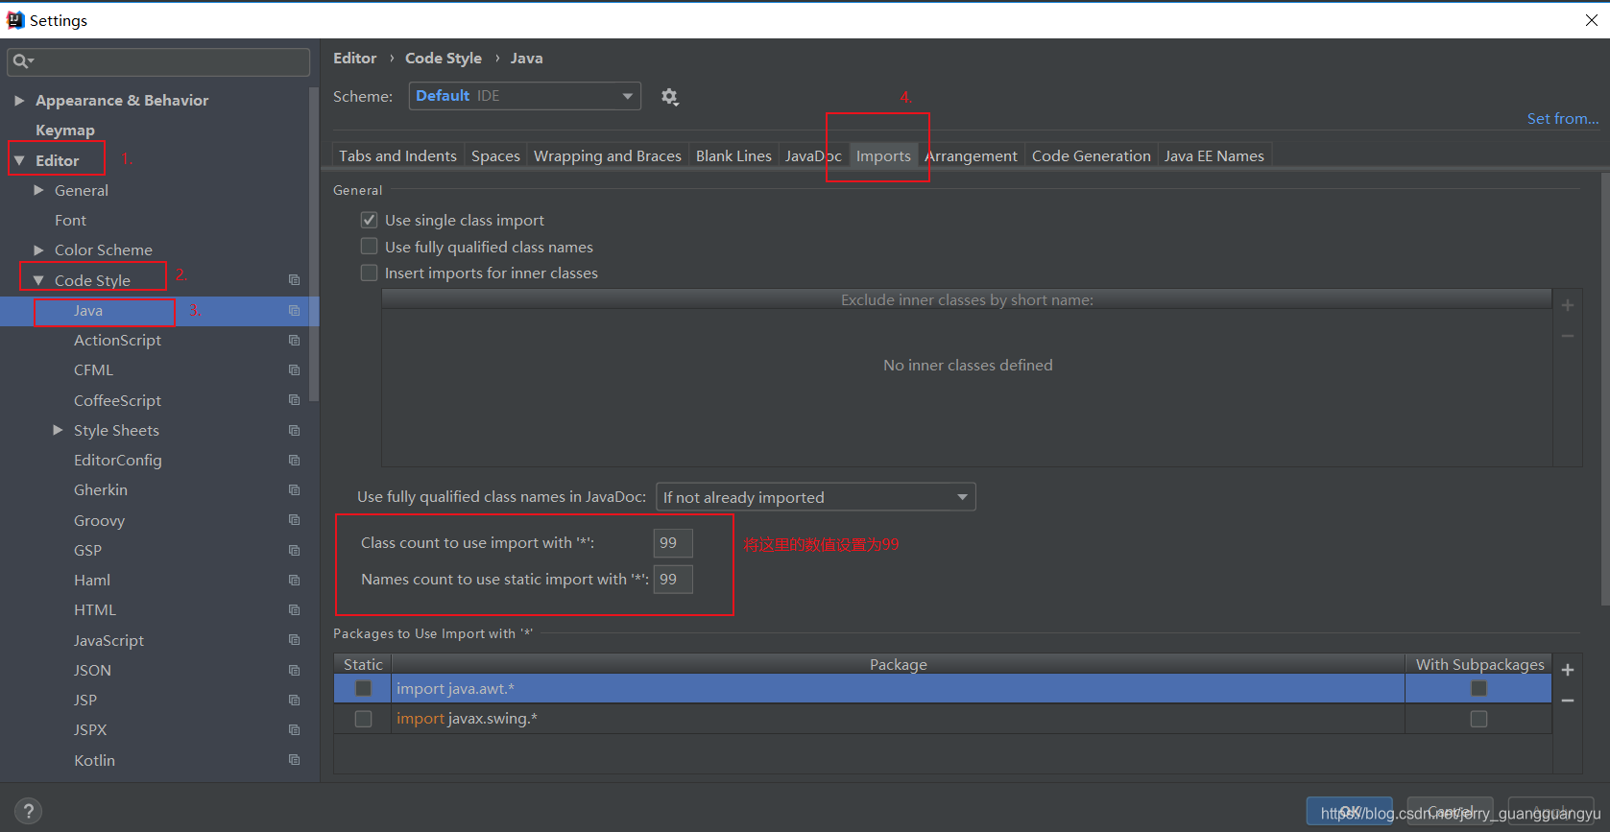The width and height of the screenshot is (1610, 832).
Task: Open the Java EE Names tab
Action: click(1214, 155)
